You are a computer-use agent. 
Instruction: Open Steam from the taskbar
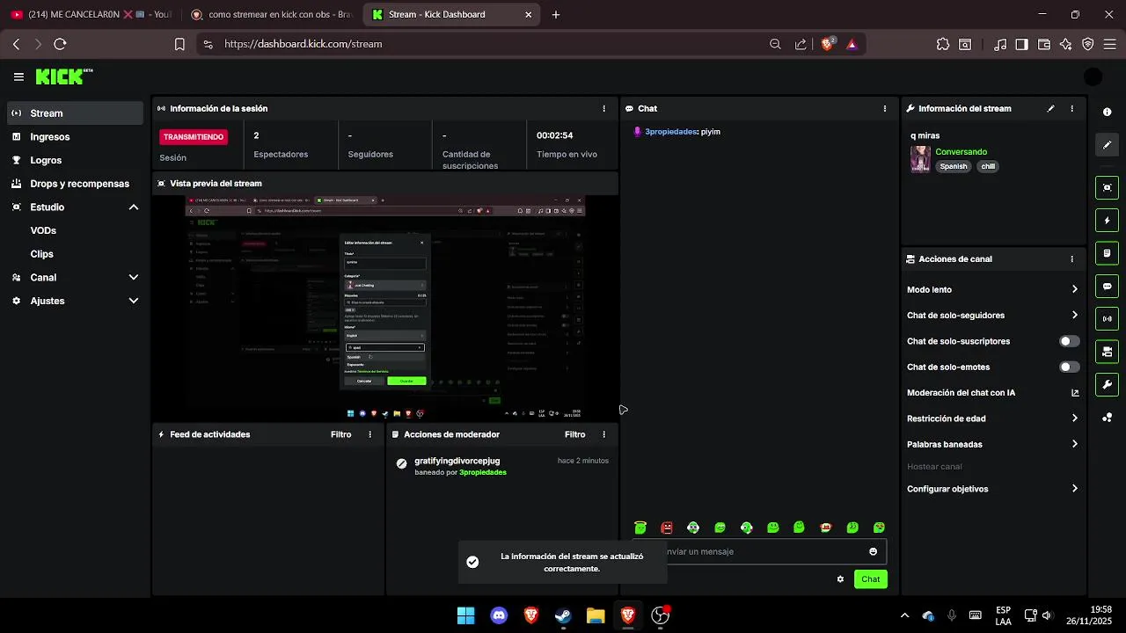pyautogui.click(x=563, y=615)
